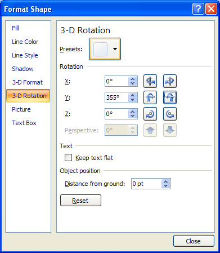Increase Distance from ground spinner up

pyautogui.click(x=165, y=181)
